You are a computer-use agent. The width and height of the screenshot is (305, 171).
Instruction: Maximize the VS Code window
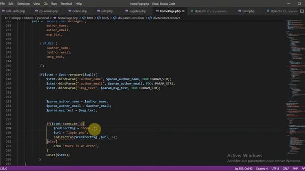point(299,4)
